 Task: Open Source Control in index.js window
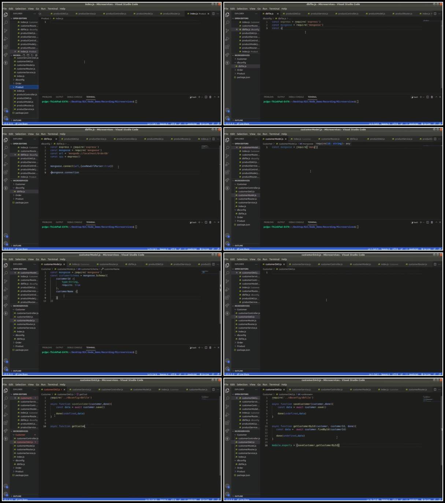click(x=6, y=30)
